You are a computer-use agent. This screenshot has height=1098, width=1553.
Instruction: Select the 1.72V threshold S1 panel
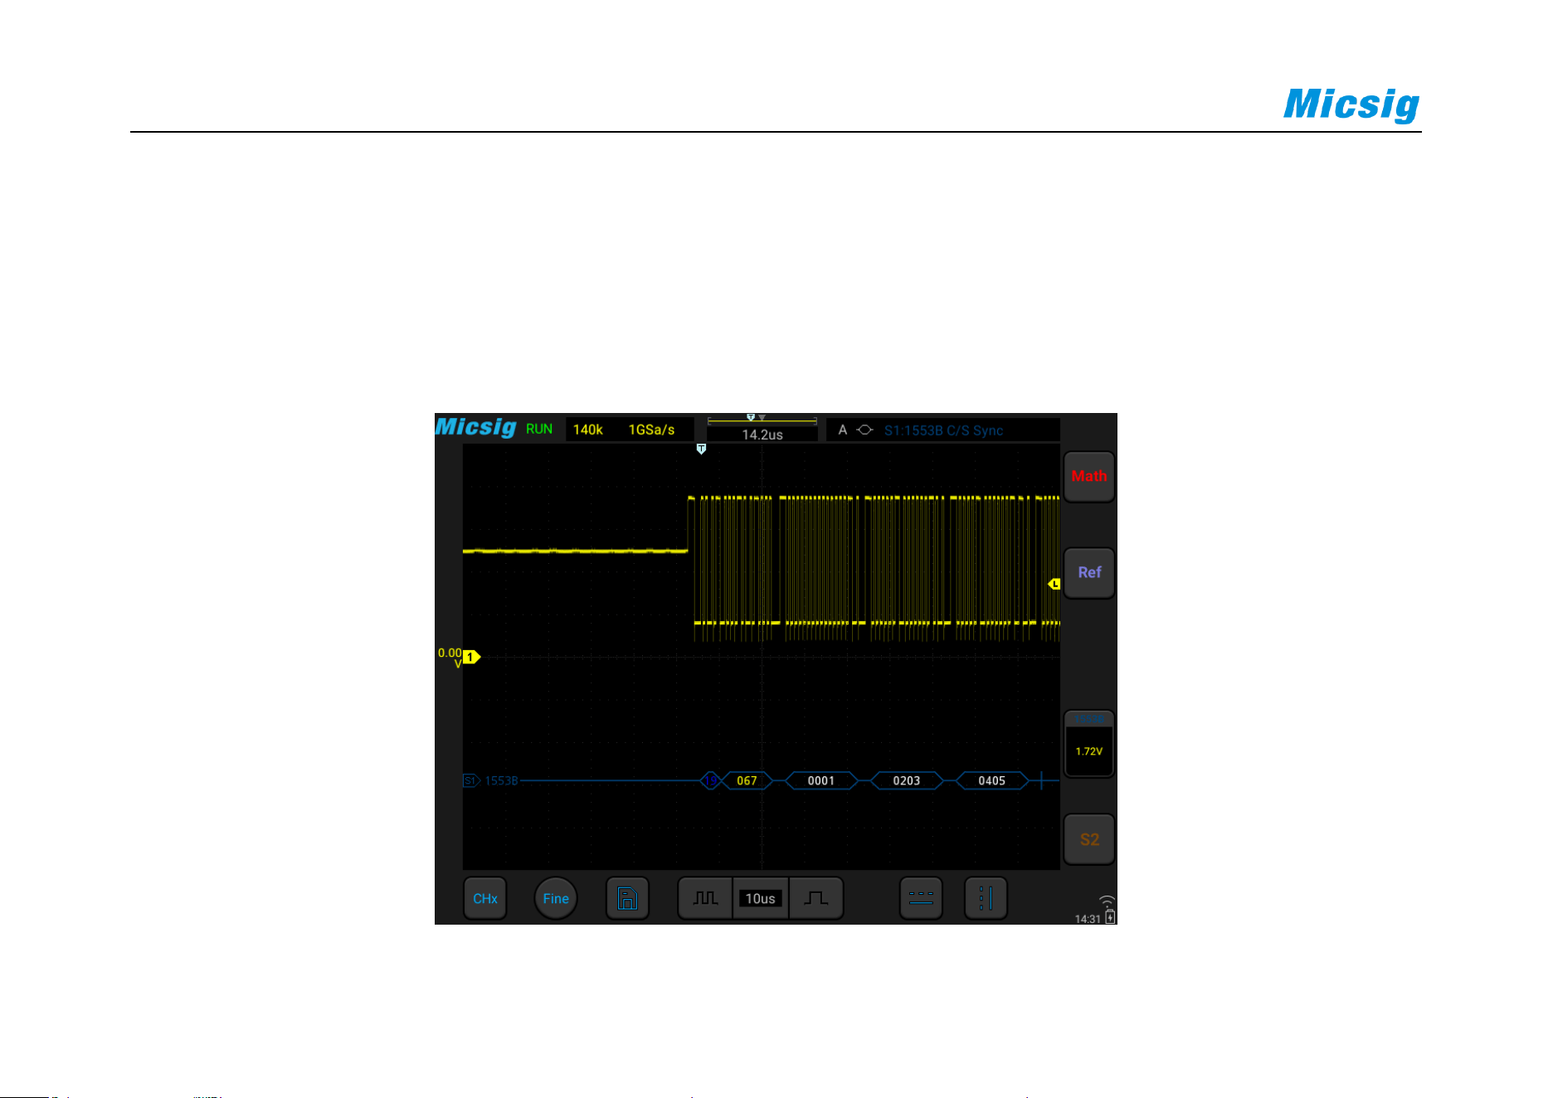click(1088, 744)
